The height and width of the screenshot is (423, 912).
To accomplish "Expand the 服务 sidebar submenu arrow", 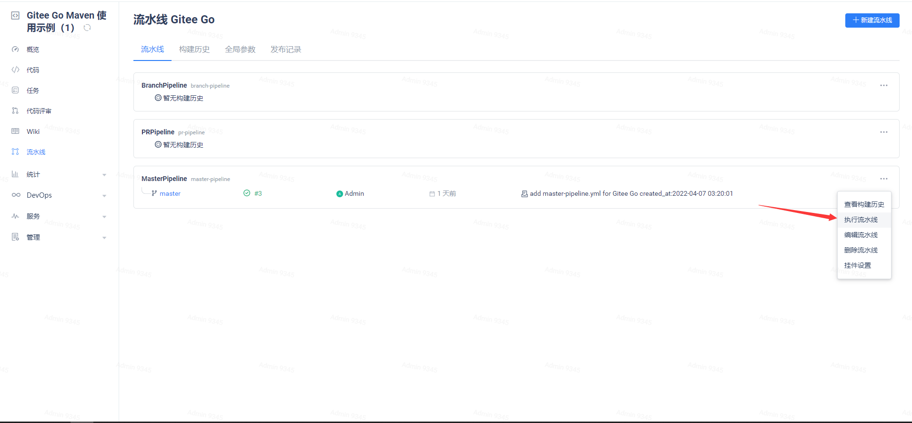I will (x=104, y=217).
